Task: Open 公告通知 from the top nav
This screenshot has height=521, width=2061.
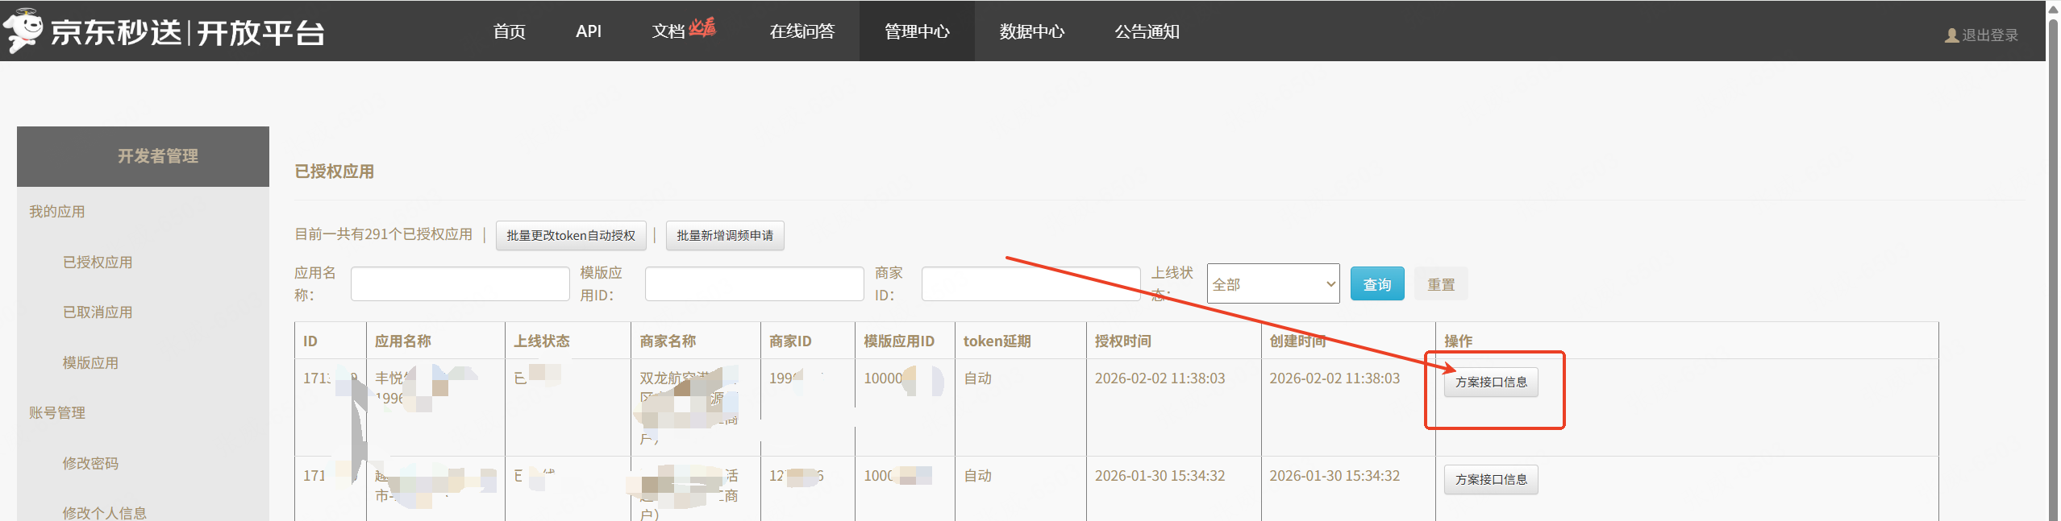Action: point(1146,31)
